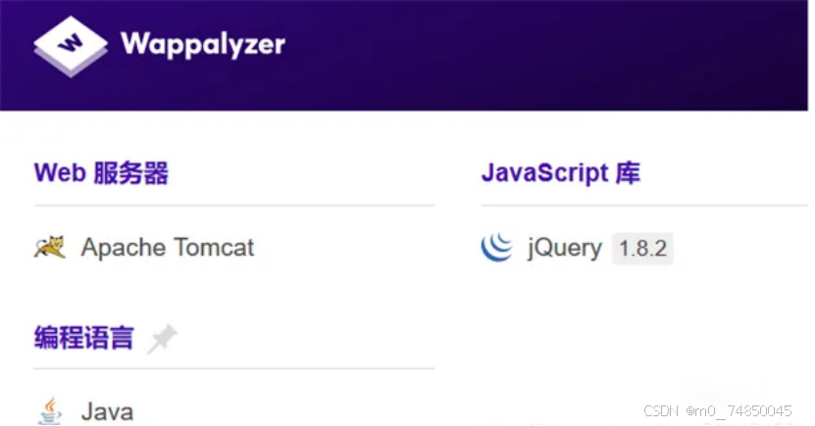Open the Java technology link
Image resolution: width=815 pixels, height=426 pixels.
point(107,412)
